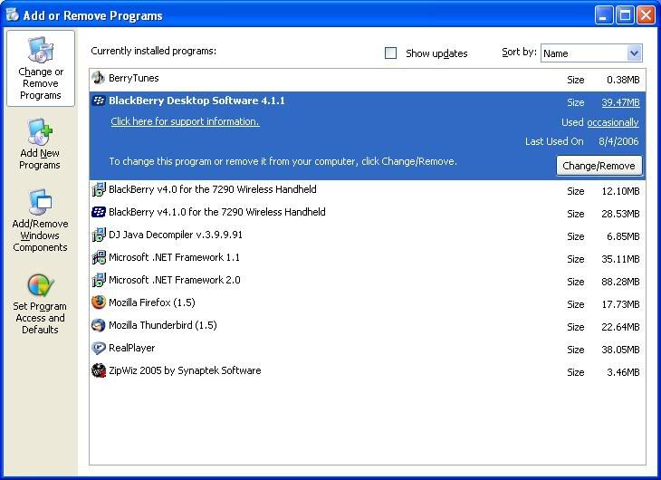Image resolution: width=661 pixels, height=480 pixels.
Task: Click the occasionally usage link
Action: (x=613, y=122)
